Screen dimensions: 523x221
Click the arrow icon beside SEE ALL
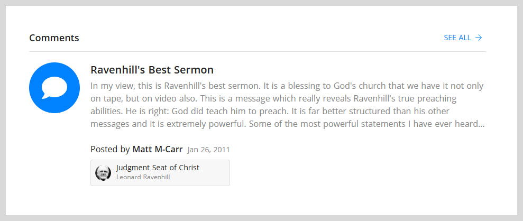pos(479,38)
